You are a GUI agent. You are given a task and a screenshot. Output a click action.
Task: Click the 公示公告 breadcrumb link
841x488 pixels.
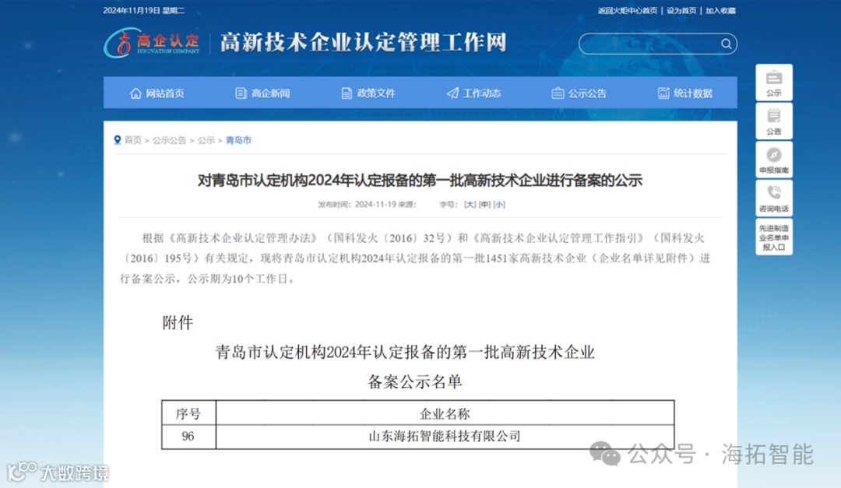coord(169,141)
